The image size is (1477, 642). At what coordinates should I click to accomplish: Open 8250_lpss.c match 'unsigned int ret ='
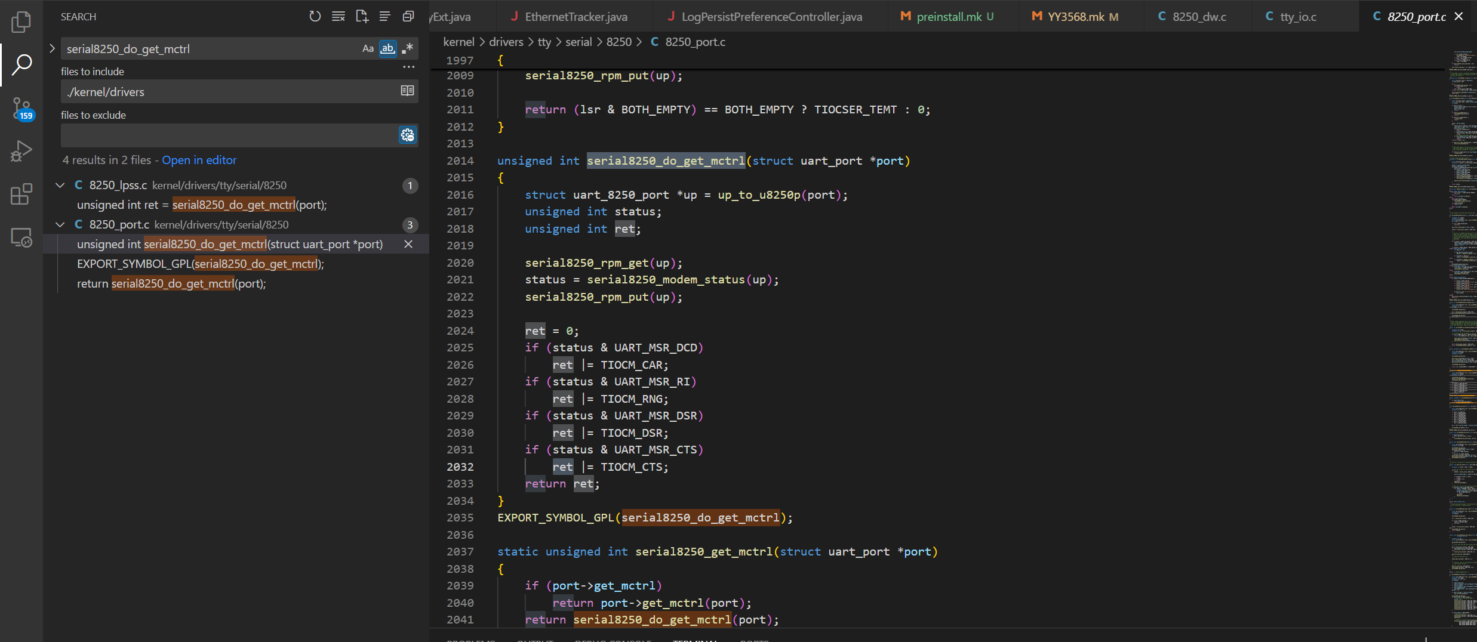[x=202, y=205]
